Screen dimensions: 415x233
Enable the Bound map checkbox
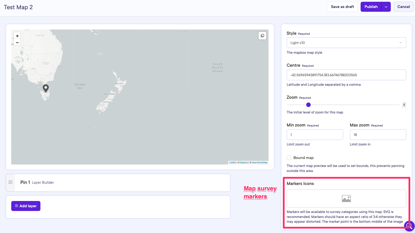(289, 158)
